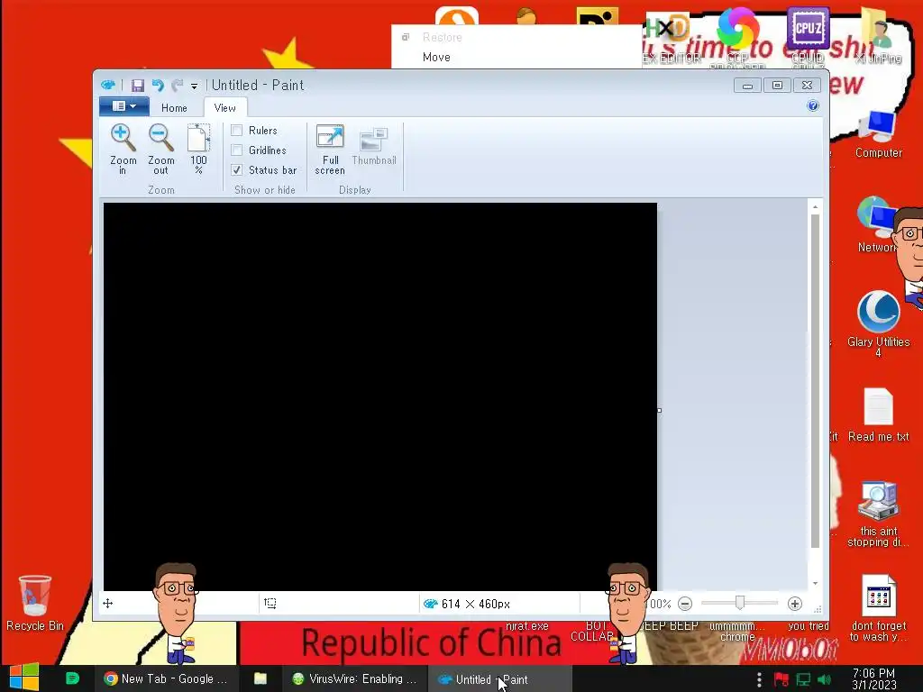Viewport: 923px width, 692px height.
Task: Undo the last action in Paint
Action: (158, 86)
